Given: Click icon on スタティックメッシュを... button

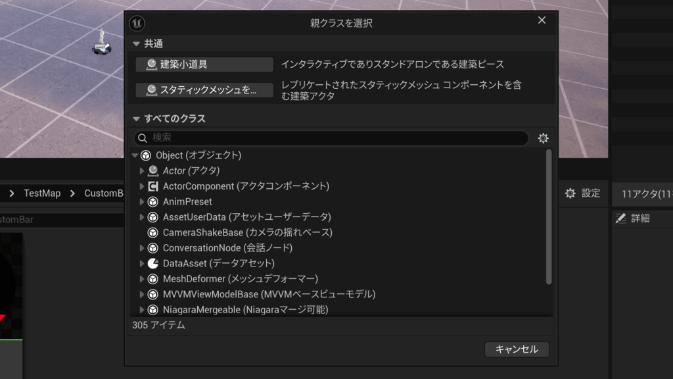Looking at the screenshot, I should coord(151,89).
